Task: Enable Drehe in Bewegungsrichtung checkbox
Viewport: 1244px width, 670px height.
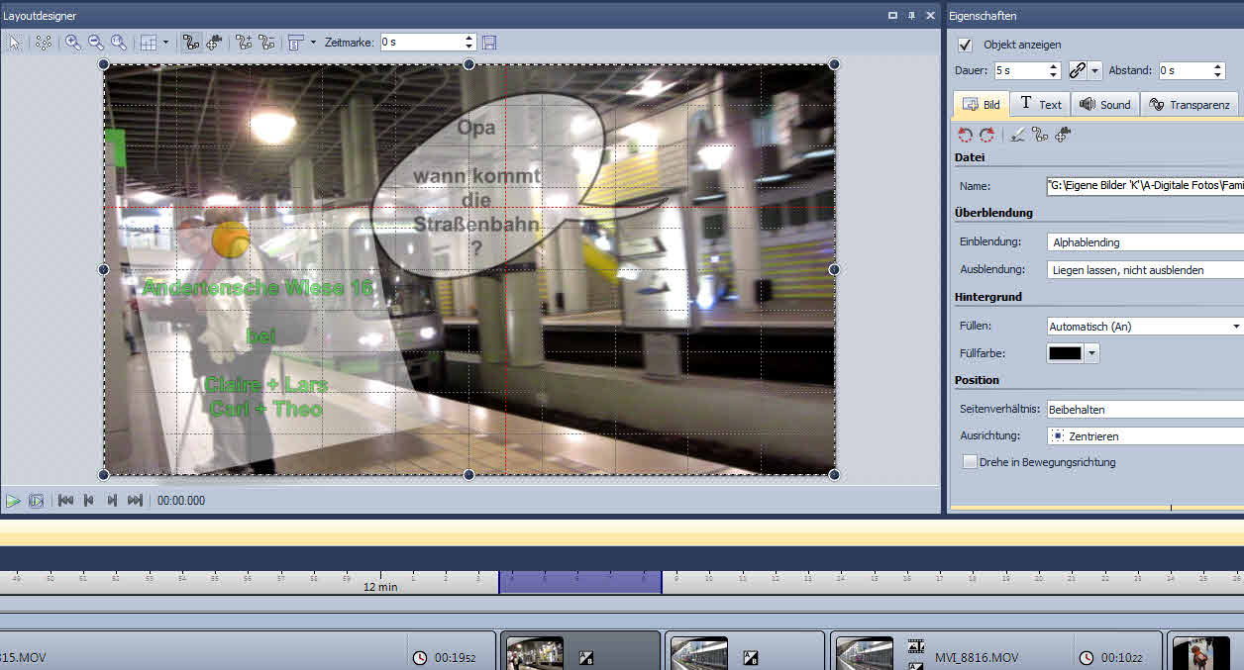Action: tap(970, 462)
